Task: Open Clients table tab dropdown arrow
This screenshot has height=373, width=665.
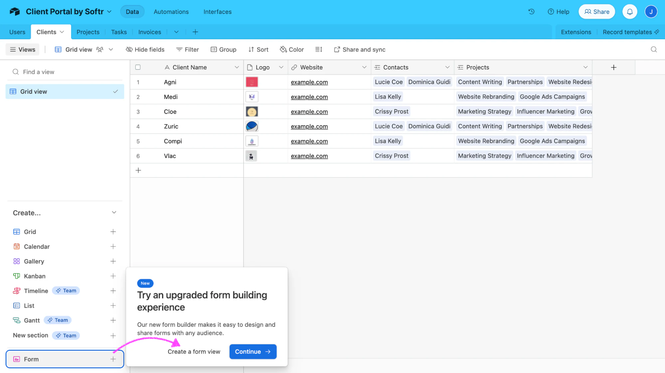Action: pos(62,32)
